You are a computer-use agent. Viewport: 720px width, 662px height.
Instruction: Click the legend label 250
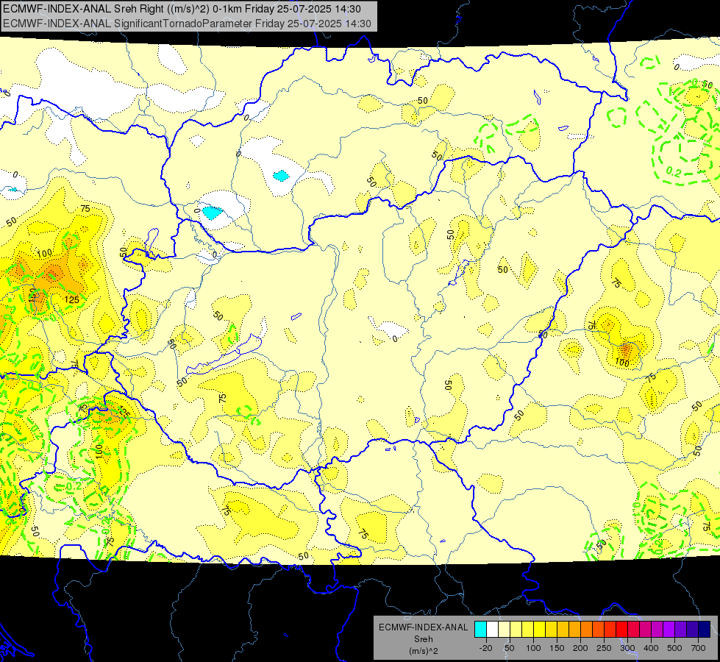(x=604, y=648)
